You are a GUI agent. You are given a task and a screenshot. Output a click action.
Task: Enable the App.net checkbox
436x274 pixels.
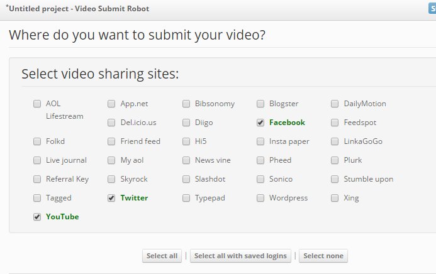111,104
